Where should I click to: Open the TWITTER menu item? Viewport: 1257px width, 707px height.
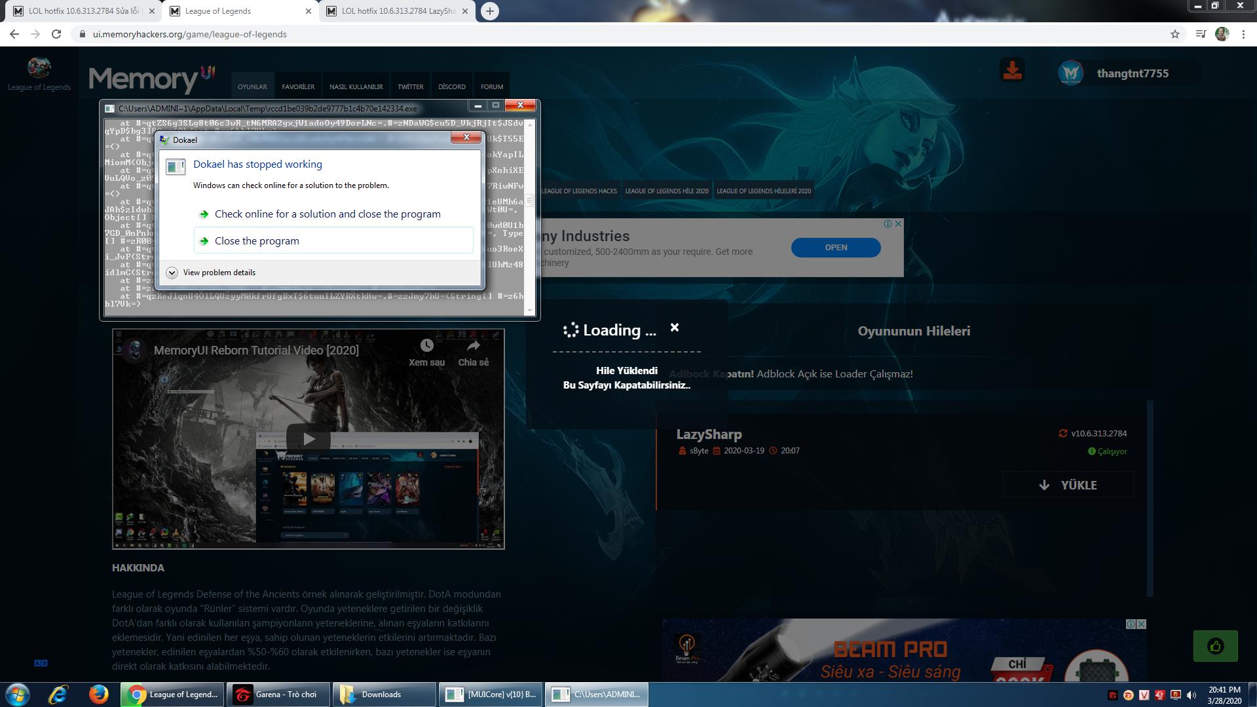click(410, 86)
